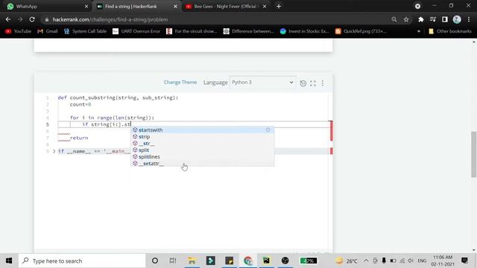The height and width of the screenshot is (268, 477).
Task: Open the Windows Start menu
Action: click(x=9, y=261)
